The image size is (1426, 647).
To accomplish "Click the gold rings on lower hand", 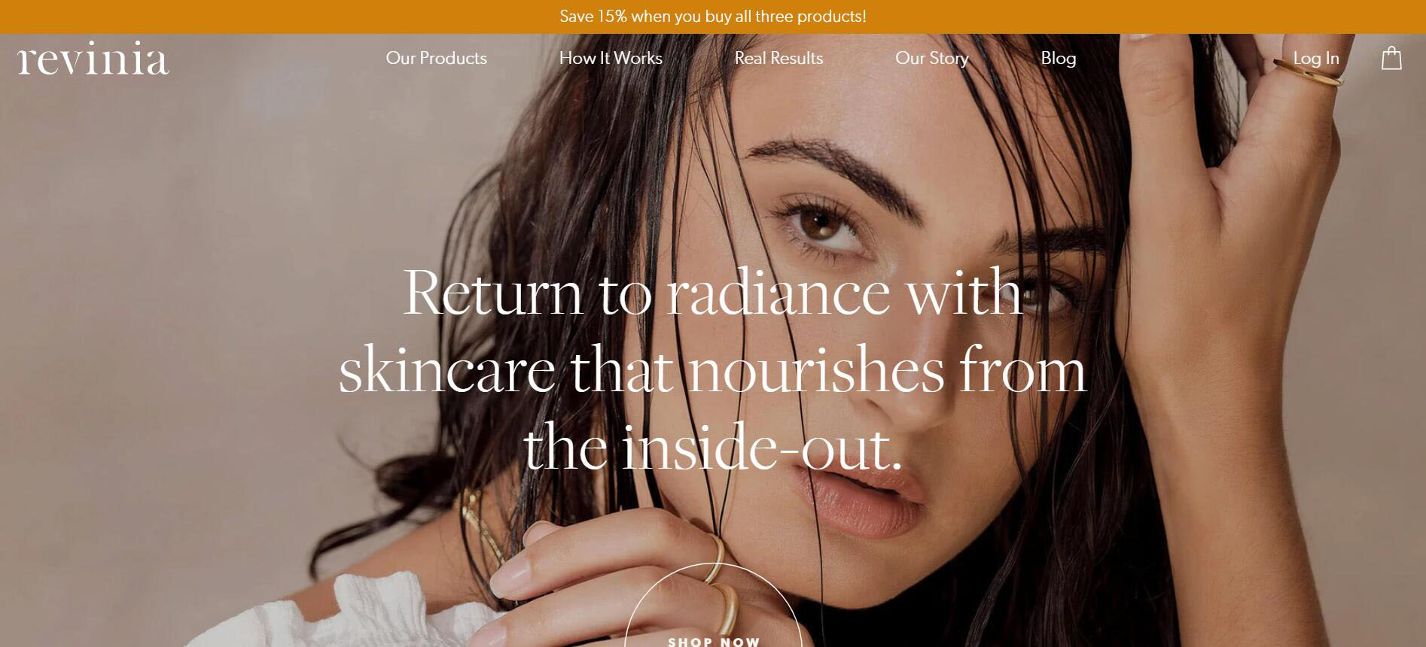I will point(719,587).
